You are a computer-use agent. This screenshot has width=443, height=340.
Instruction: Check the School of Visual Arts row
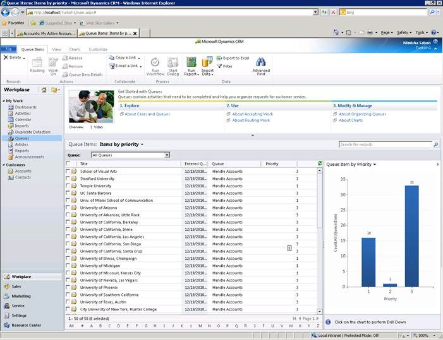68,171
